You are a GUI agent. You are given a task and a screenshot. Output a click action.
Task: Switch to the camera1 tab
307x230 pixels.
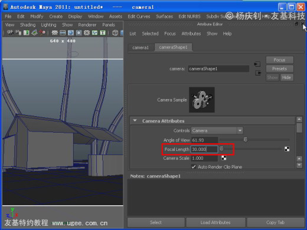tap(141, 48)
